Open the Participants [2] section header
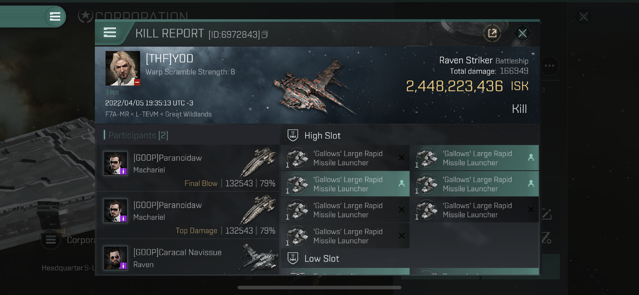 pyautogui.click(x=136, y=135)
